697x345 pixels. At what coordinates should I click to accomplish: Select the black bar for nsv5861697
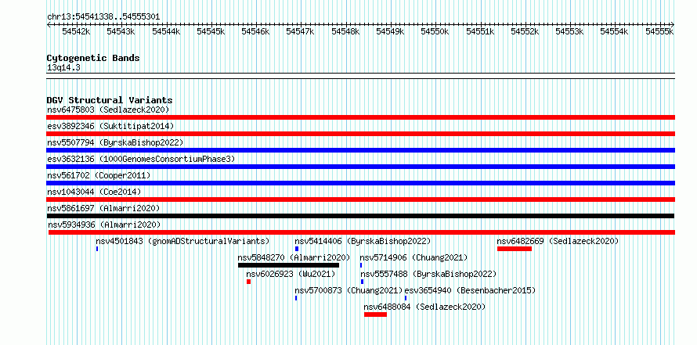[360, 216]
